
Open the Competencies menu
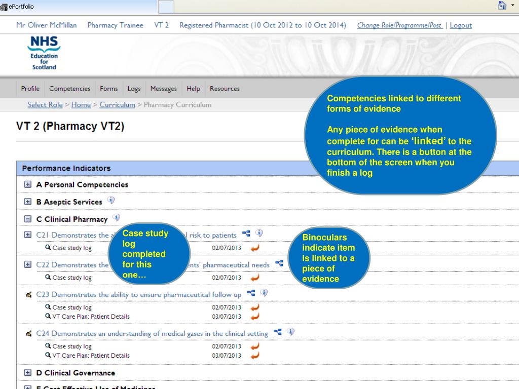(x=69, y=89)
